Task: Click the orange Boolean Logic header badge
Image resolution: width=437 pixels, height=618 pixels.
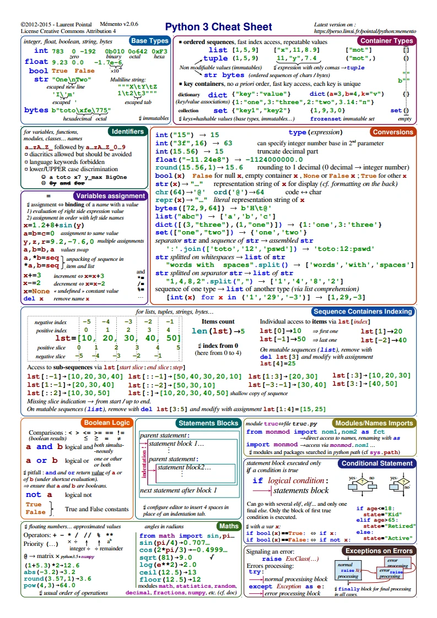Action: (x=106, y=423)
